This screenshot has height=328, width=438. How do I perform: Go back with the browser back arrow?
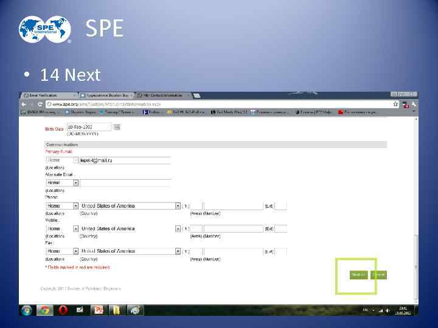tap(24, 104)
